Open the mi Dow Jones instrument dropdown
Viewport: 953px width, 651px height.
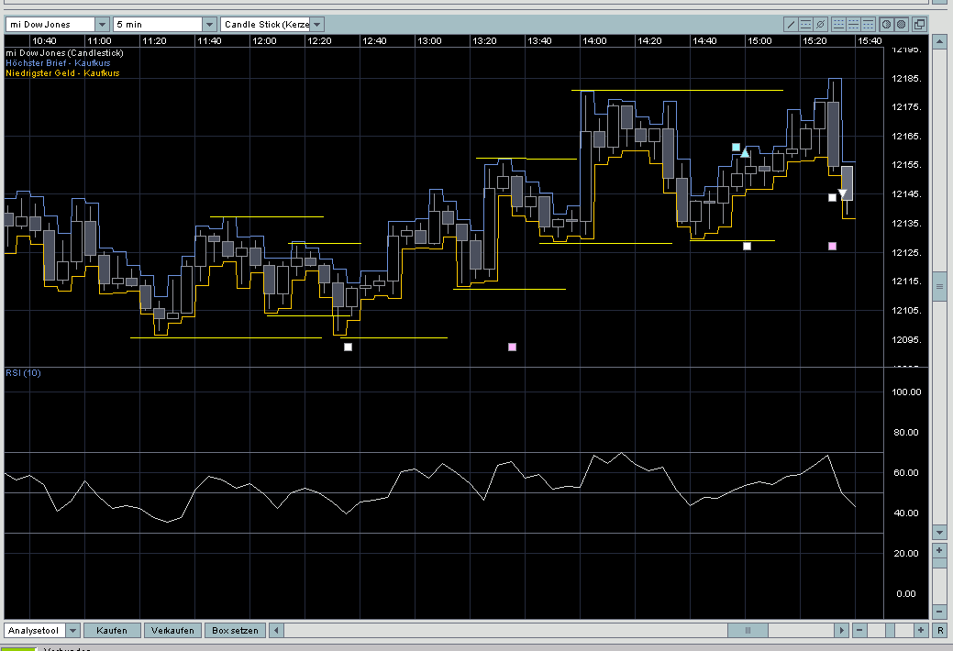click(101, 24)
